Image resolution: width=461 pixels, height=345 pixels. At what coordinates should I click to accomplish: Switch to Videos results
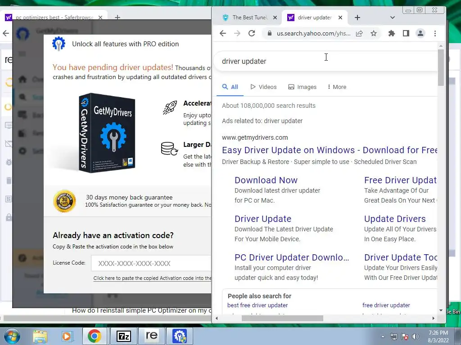pyautogui.click(x=263, y=87)
